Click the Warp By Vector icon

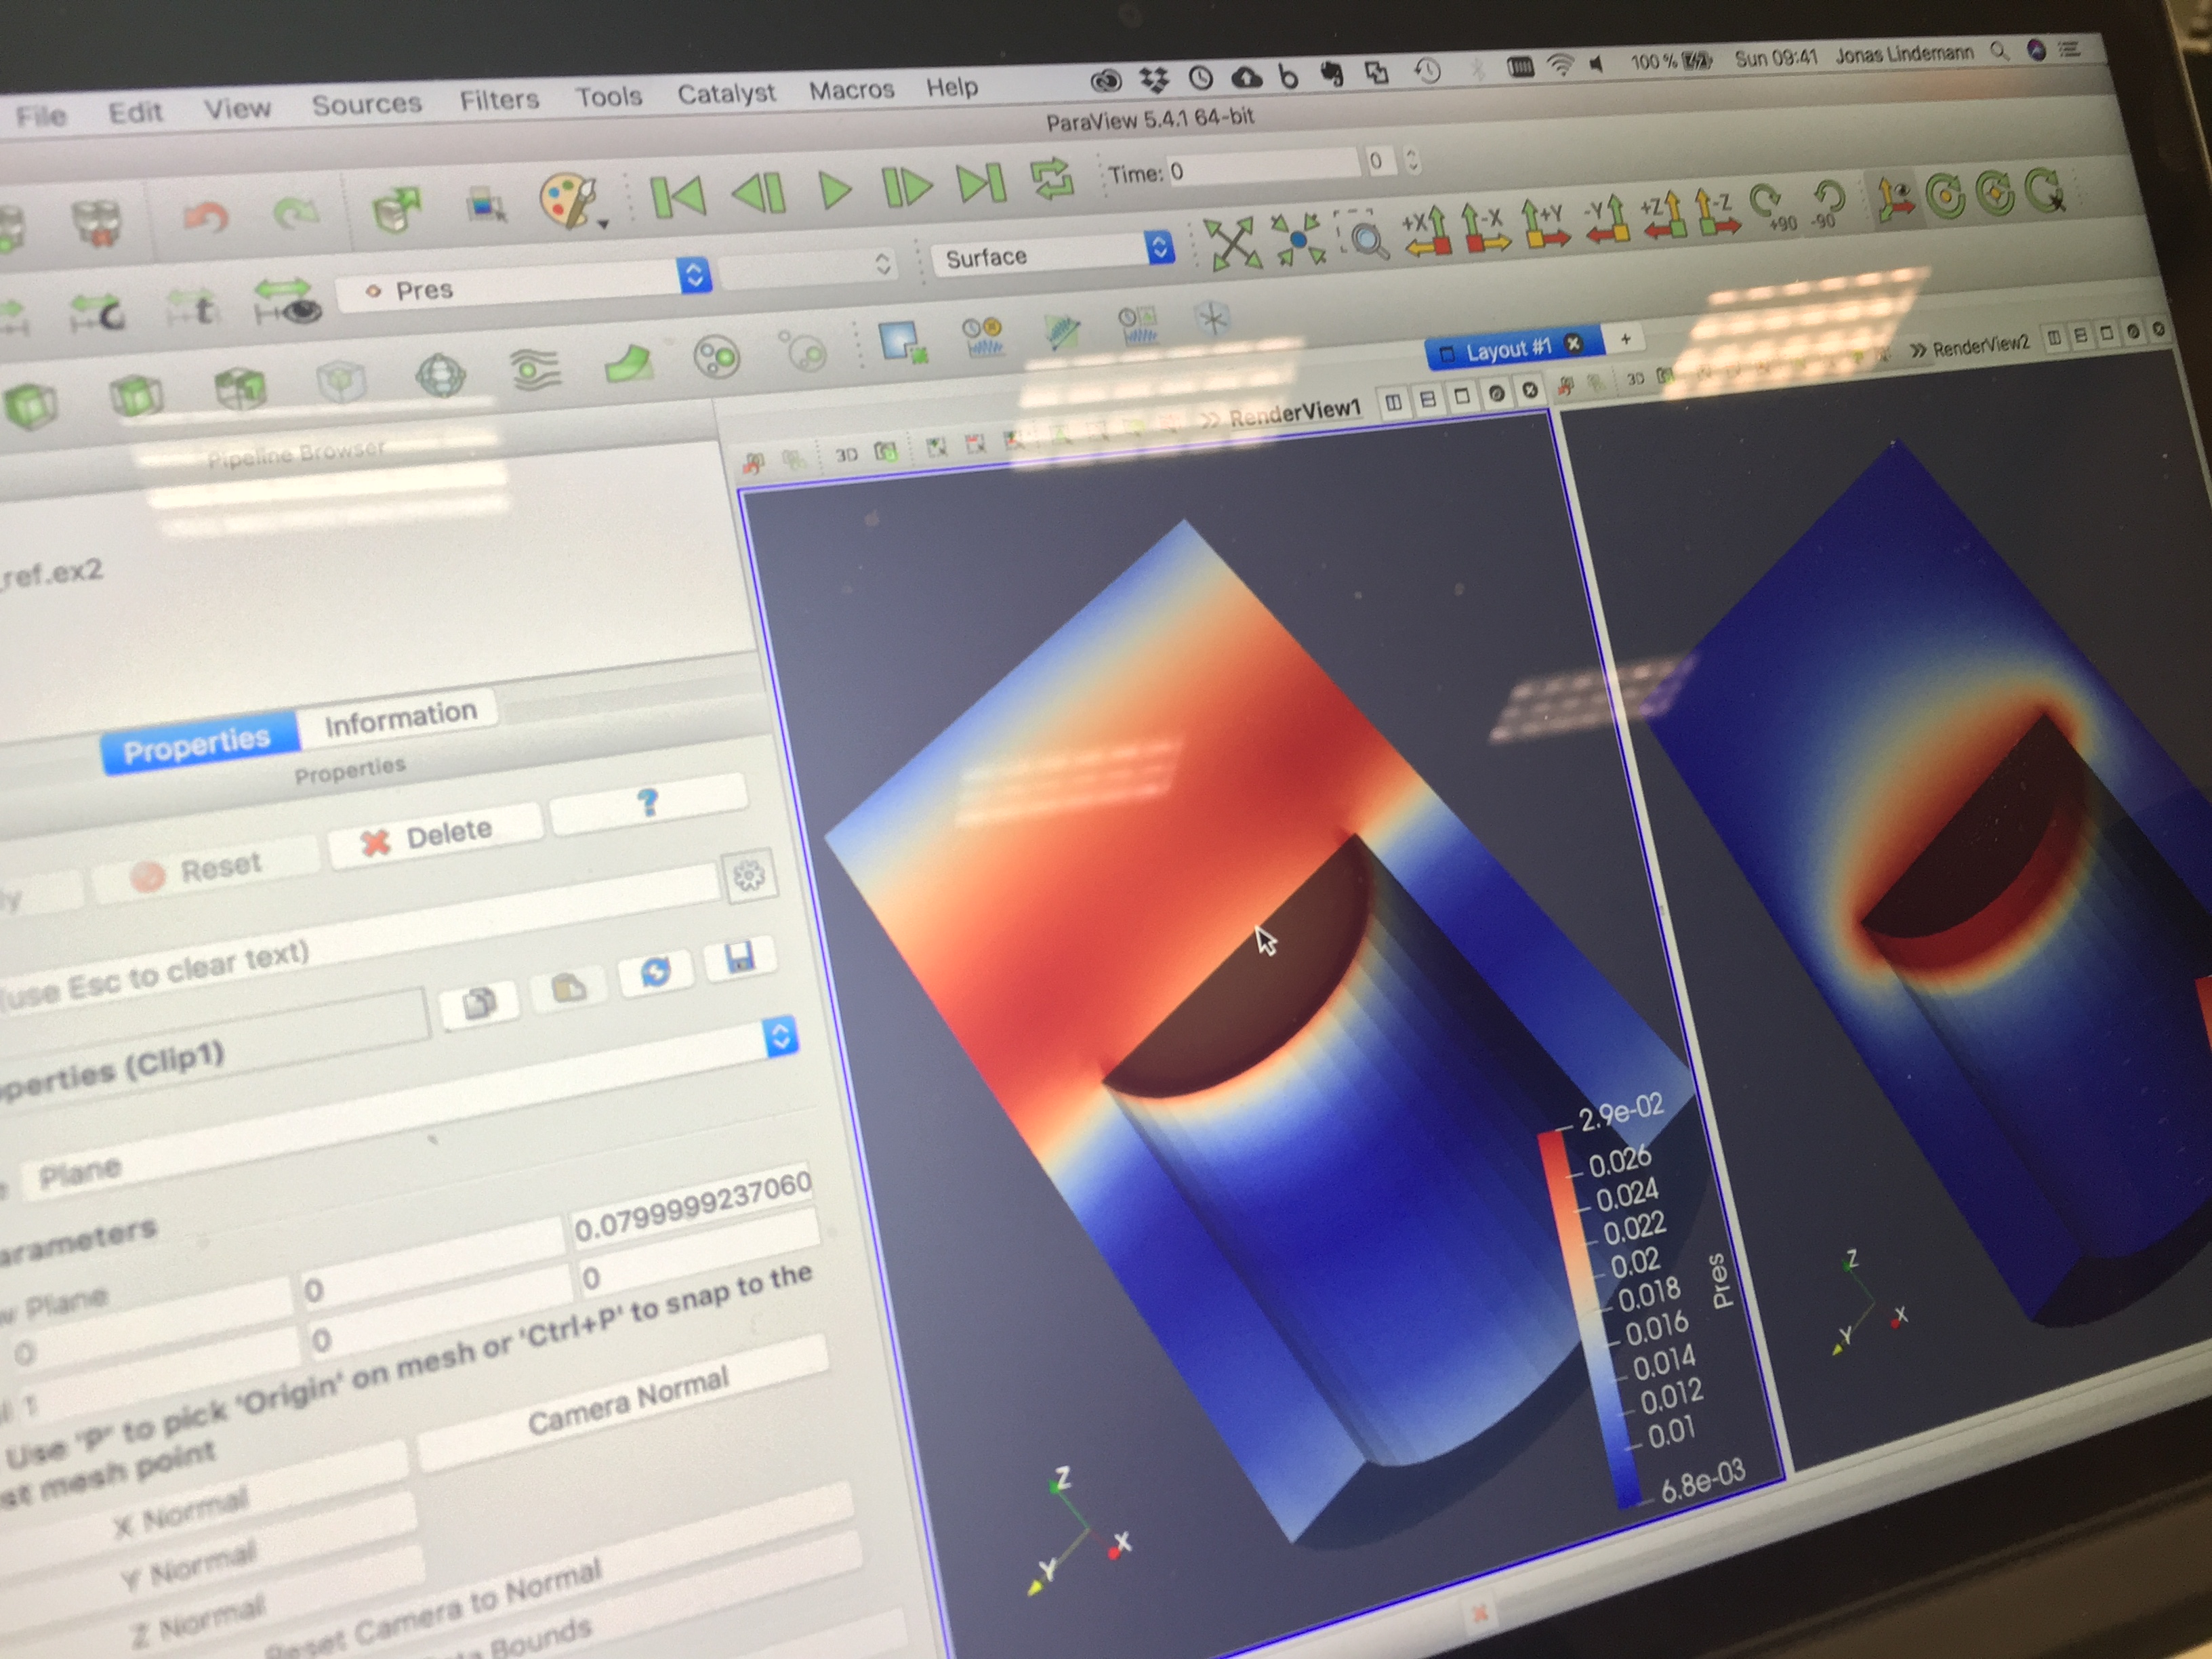[629, 364]
